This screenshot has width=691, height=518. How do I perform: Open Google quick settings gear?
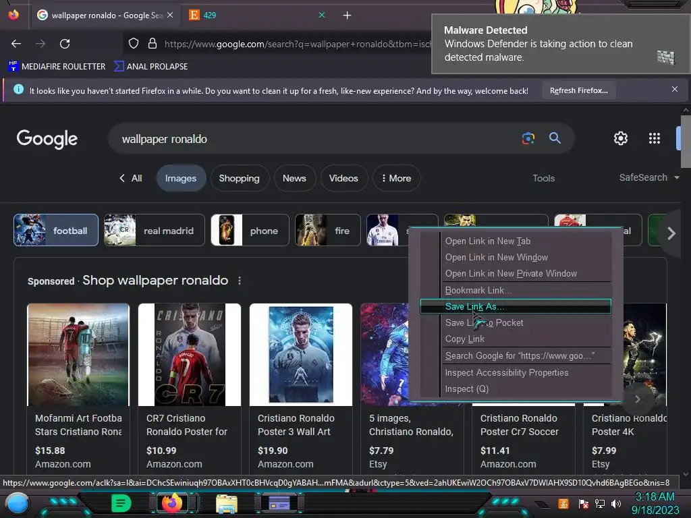click(621, 138)
